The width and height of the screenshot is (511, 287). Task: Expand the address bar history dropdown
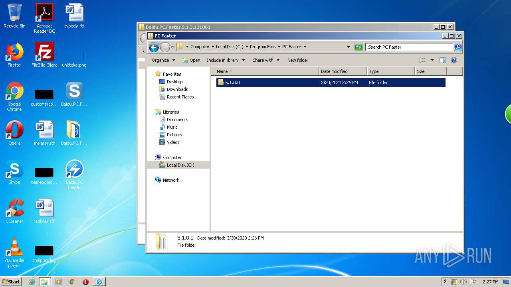(349, 47)
